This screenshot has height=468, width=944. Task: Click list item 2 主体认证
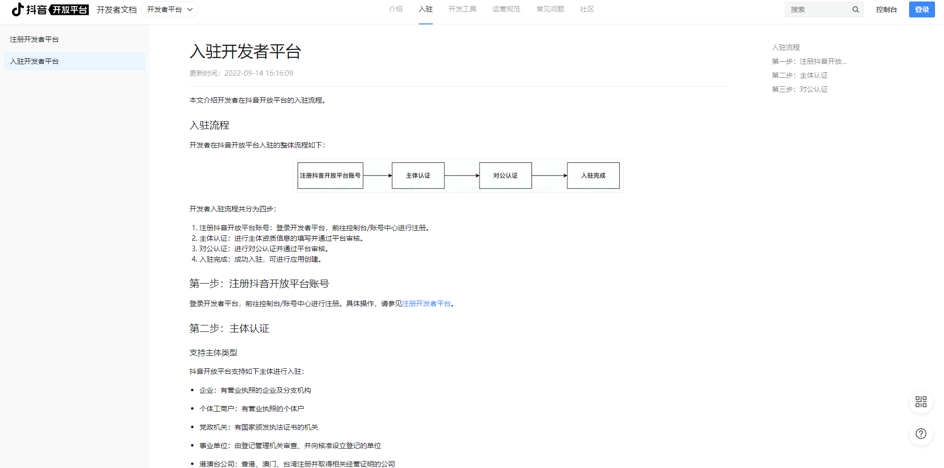[283, 238]
